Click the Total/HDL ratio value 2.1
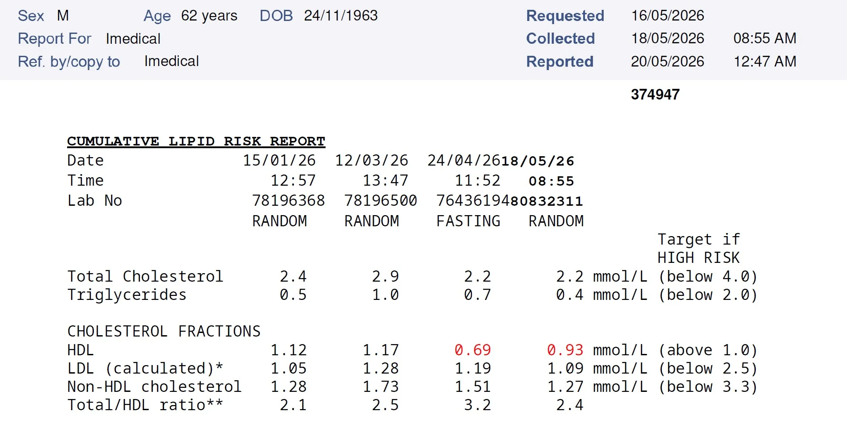Viewport: 847px width, 424px height. coord(293,405)
